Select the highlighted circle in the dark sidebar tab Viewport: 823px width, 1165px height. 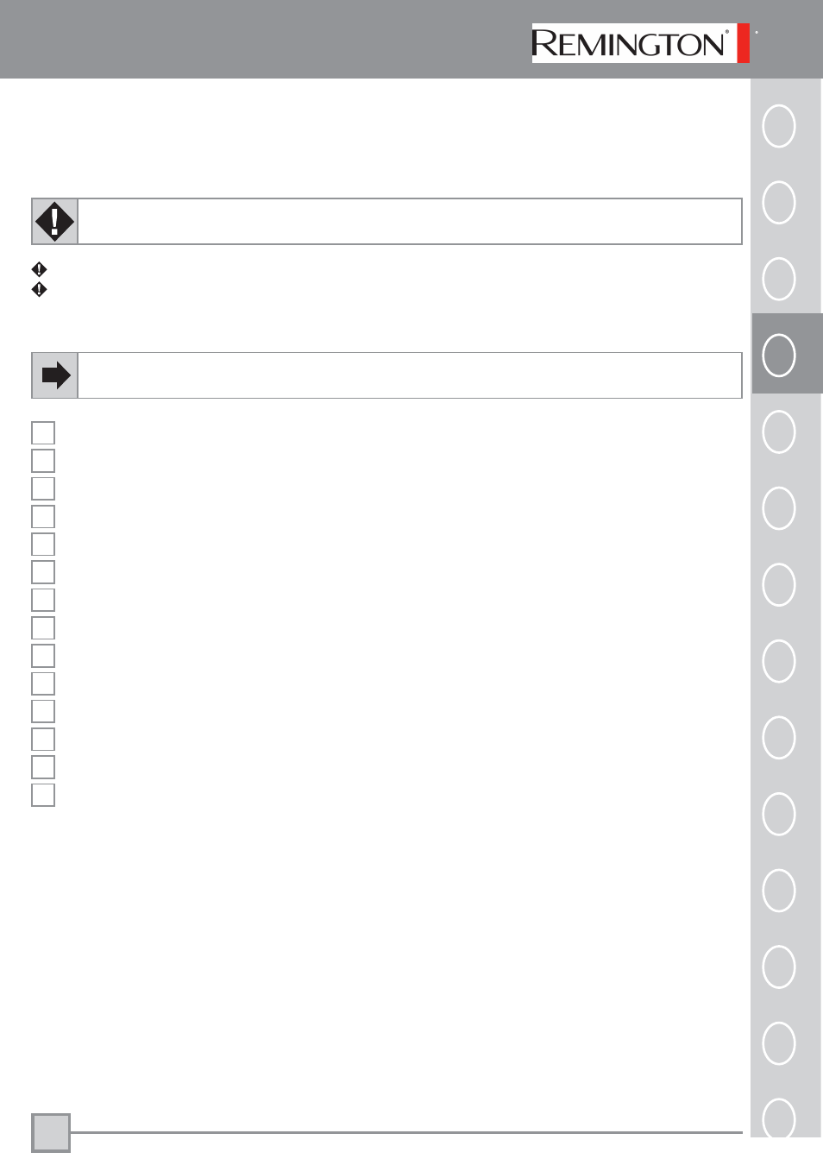tap(779, 355)
